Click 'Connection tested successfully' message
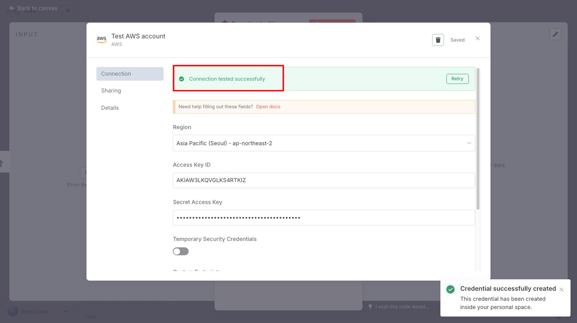Screen dimensions: 577x323 [x=227, y=79]
